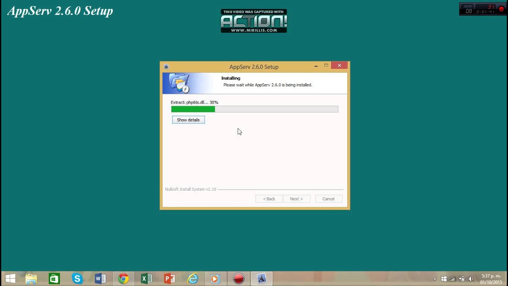Show hidden system tray icons
Viewport: 508px width, 286px height.
[x=435, y=279]
